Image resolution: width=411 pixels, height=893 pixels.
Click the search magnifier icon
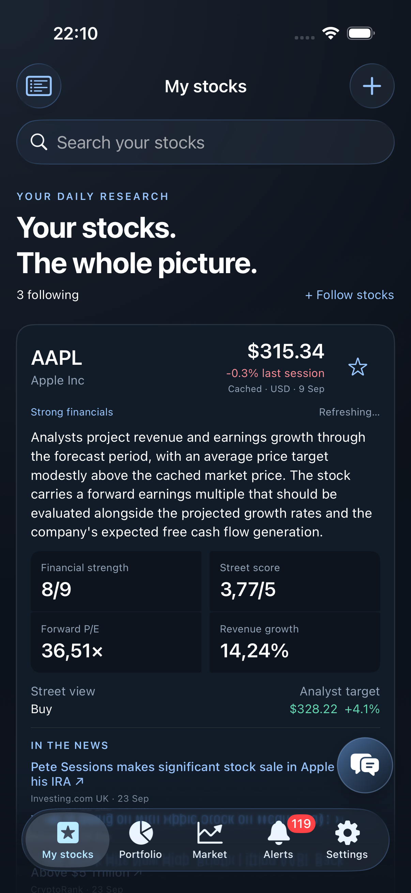(39, 142)
